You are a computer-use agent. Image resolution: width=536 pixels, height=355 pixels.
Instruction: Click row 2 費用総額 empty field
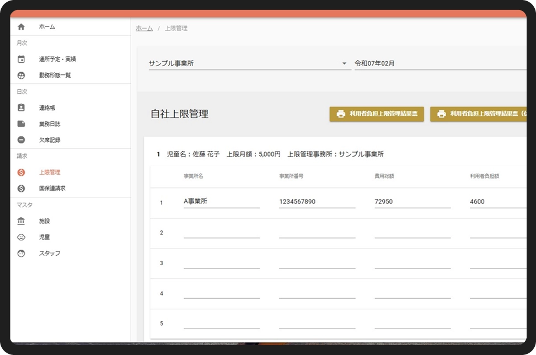coord(412,232)
